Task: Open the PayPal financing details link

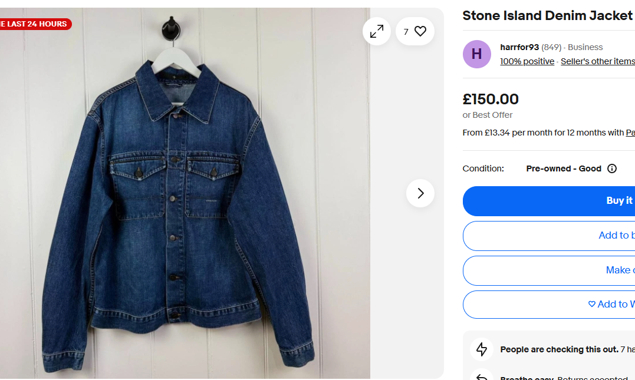Action: click(630, 133)
